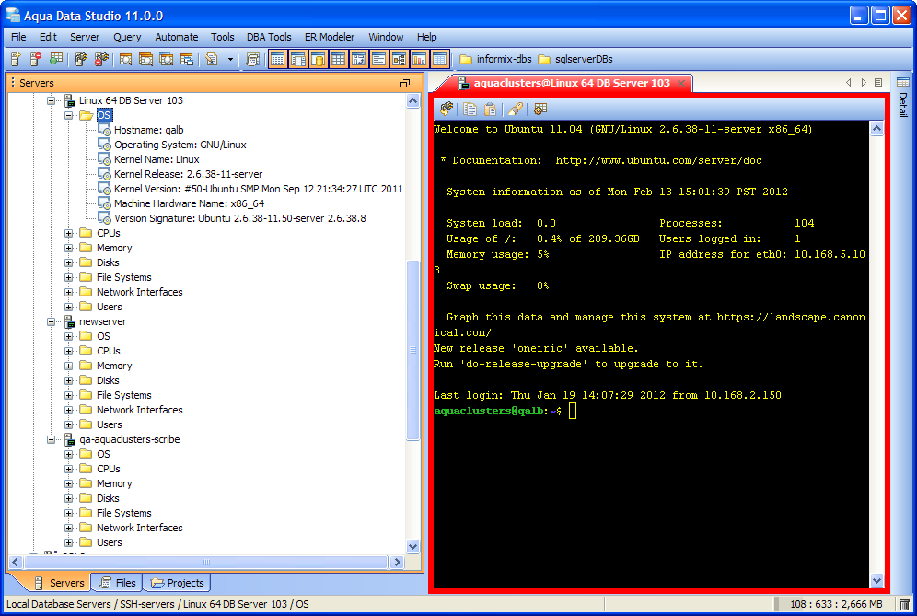Open the sqlserverDBs folder shortcut

[x=575, y=59]
